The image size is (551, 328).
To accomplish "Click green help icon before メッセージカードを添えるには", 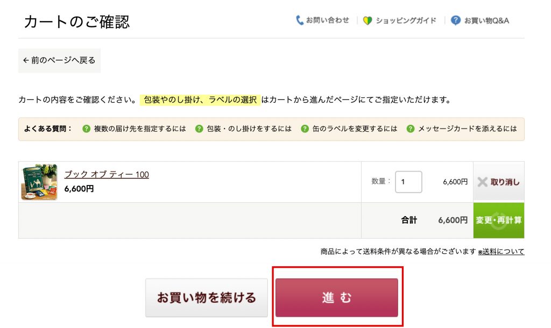I will (411, 129).
